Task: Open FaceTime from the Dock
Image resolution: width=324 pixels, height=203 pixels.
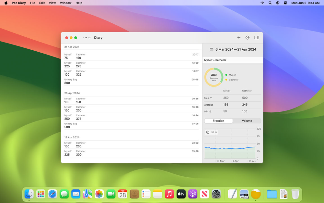Action: 111,194
